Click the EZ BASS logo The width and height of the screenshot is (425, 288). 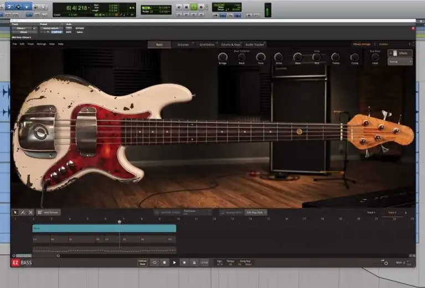click(x=22, y=263)
